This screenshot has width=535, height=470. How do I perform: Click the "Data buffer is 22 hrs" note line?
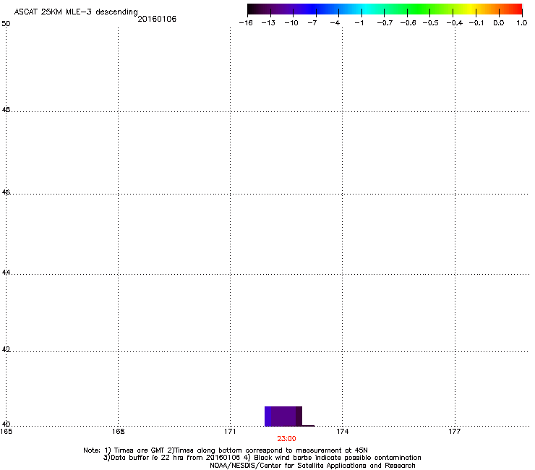tap(262, 458)
